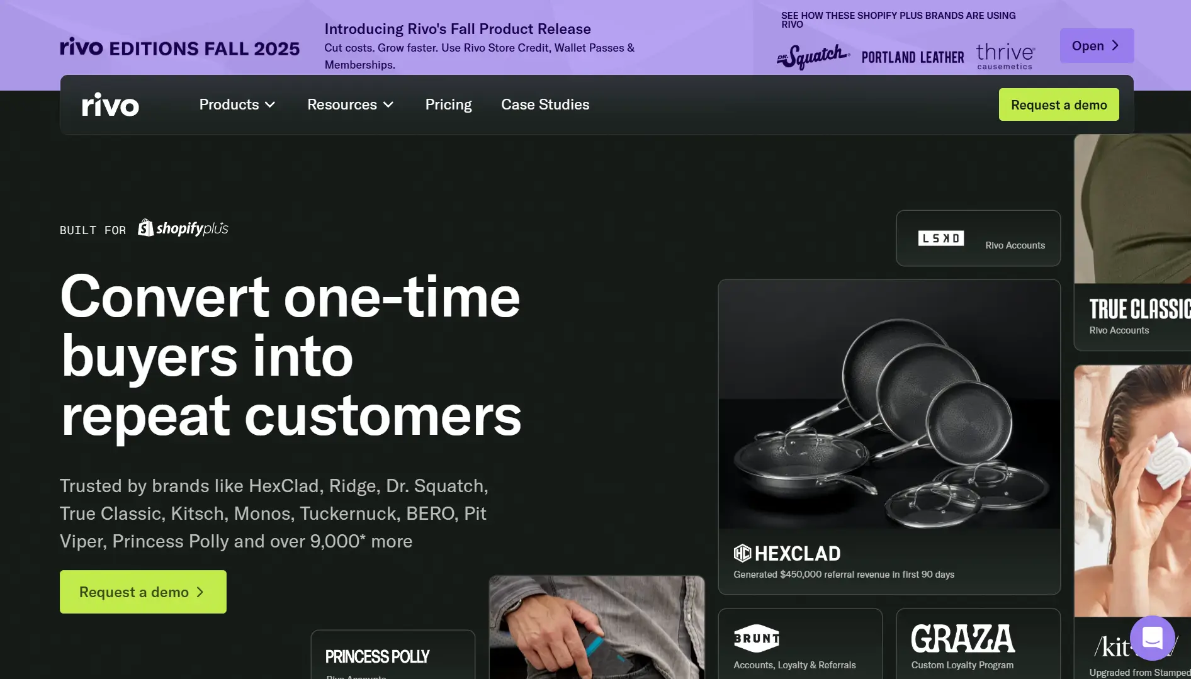The image size is (1191, 679).
Task: Go to Case Studies
Action: pos(545,104)
